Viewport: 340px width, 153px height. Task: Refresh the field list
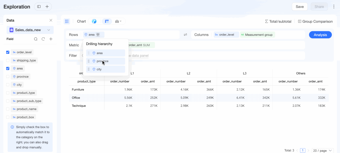43,39
